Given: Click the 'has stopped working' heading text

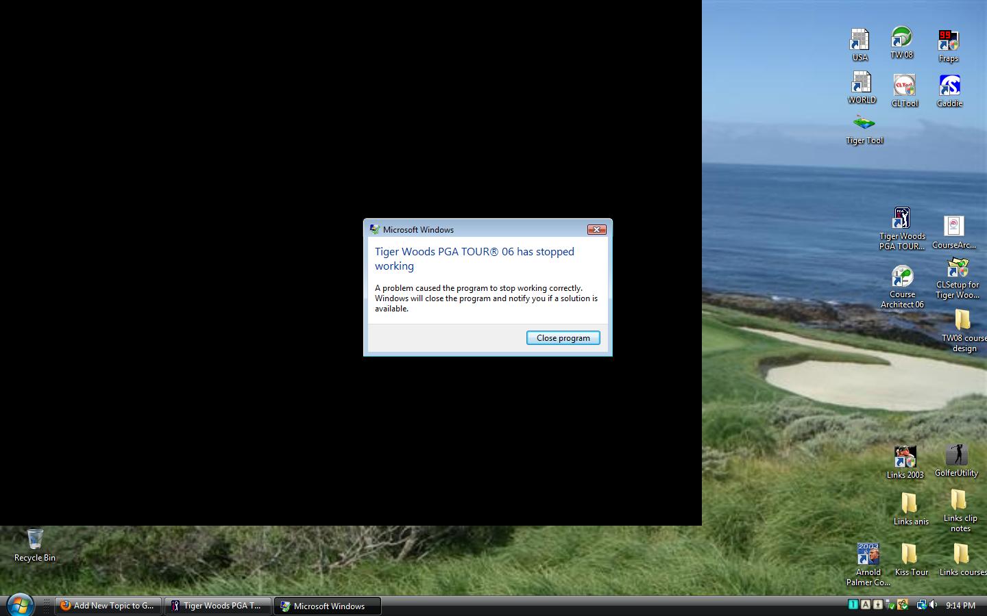Looking at the screenshot, I should coord(474,259).
